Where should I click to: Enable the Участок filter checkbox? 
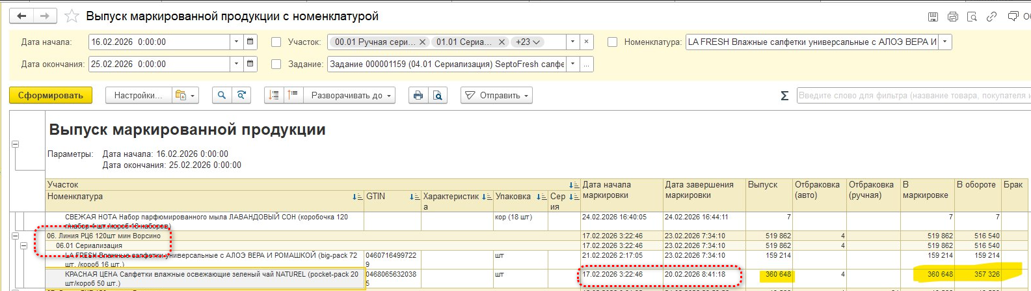[276, 42]
